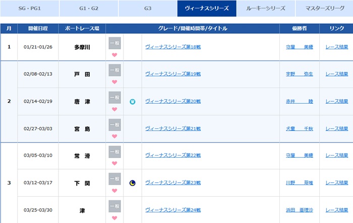This screenshot has width=353, height=223.
Task: Click the night race moon icon for Shimonoseki
Action: click(x=133, y=183)
